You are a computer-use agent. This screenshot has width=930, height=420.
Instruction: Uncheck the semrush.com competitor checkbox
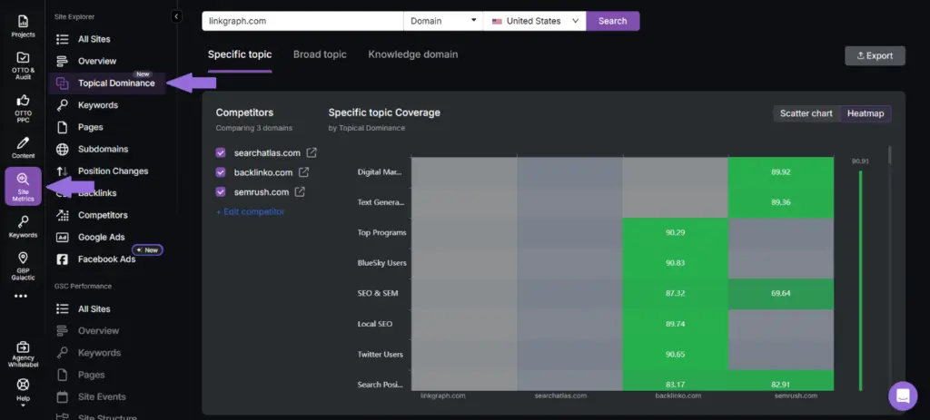pyautogui.click(x=221, y=192)
